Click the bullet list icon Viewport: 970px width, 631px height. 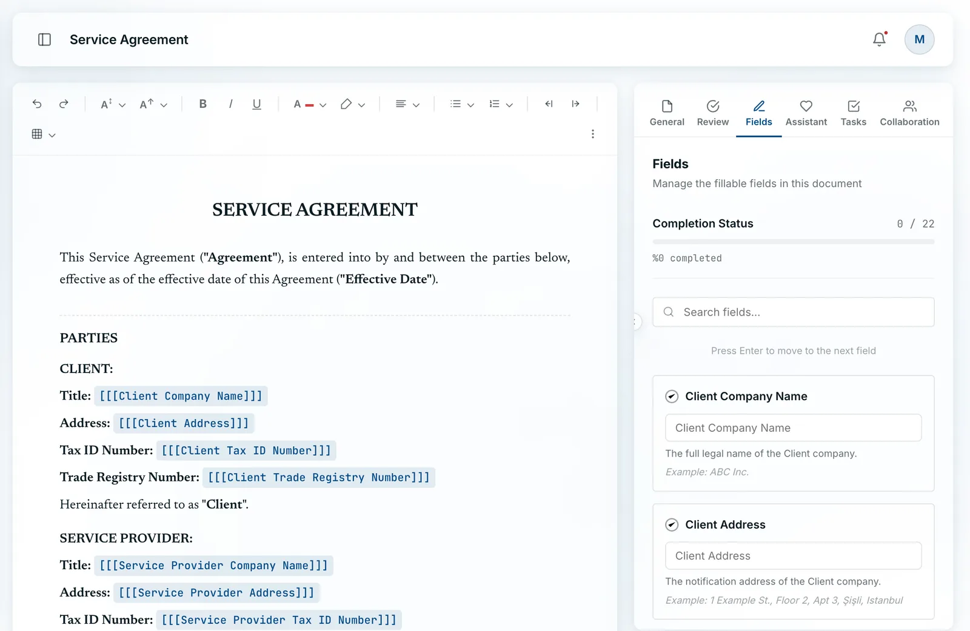coord(455,104)
